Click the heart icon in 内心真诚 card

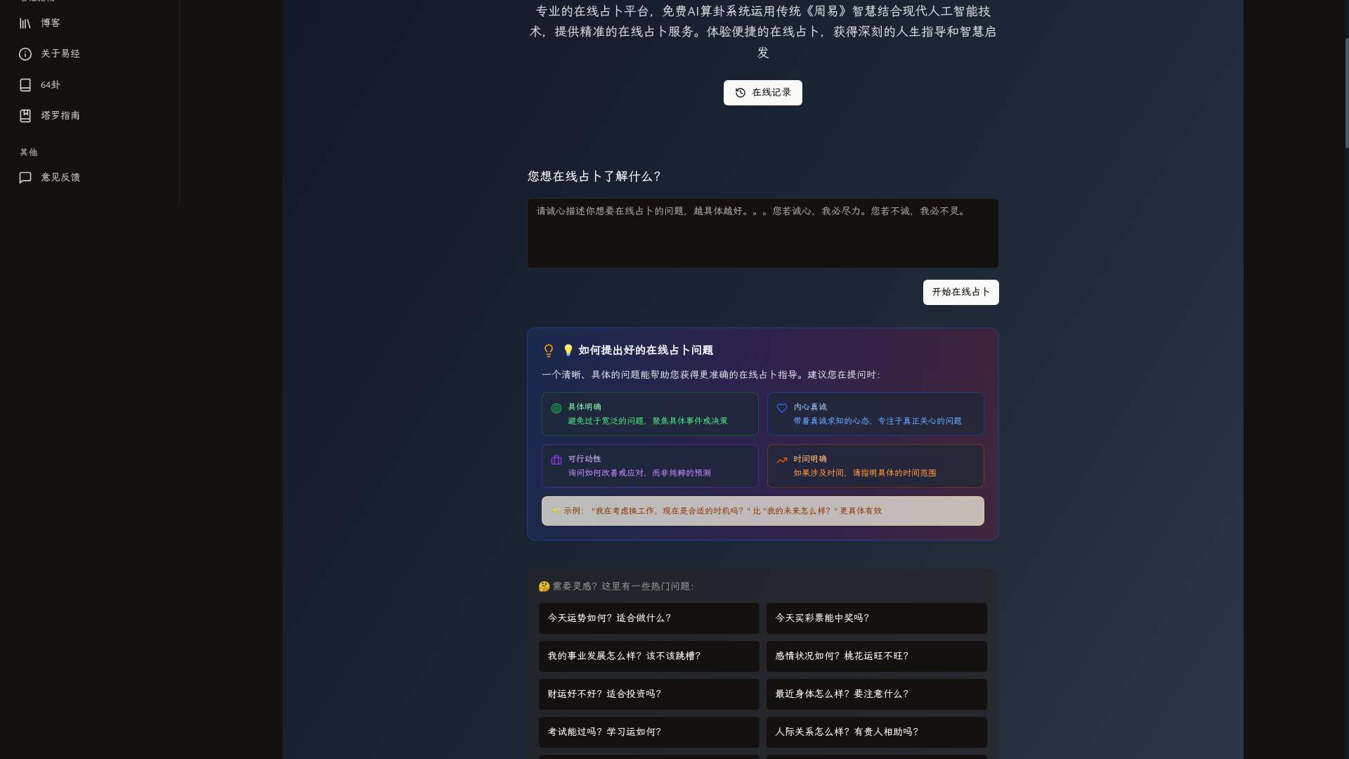tap(782, 408)
